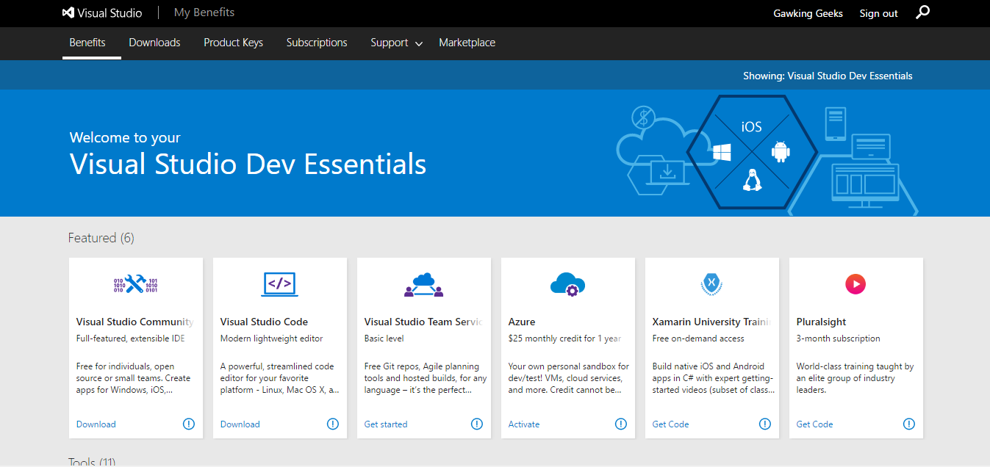The height and width of the screenshot is (467, 990).
Task: Click the Azure card title
Action: [x=522, y=322]
